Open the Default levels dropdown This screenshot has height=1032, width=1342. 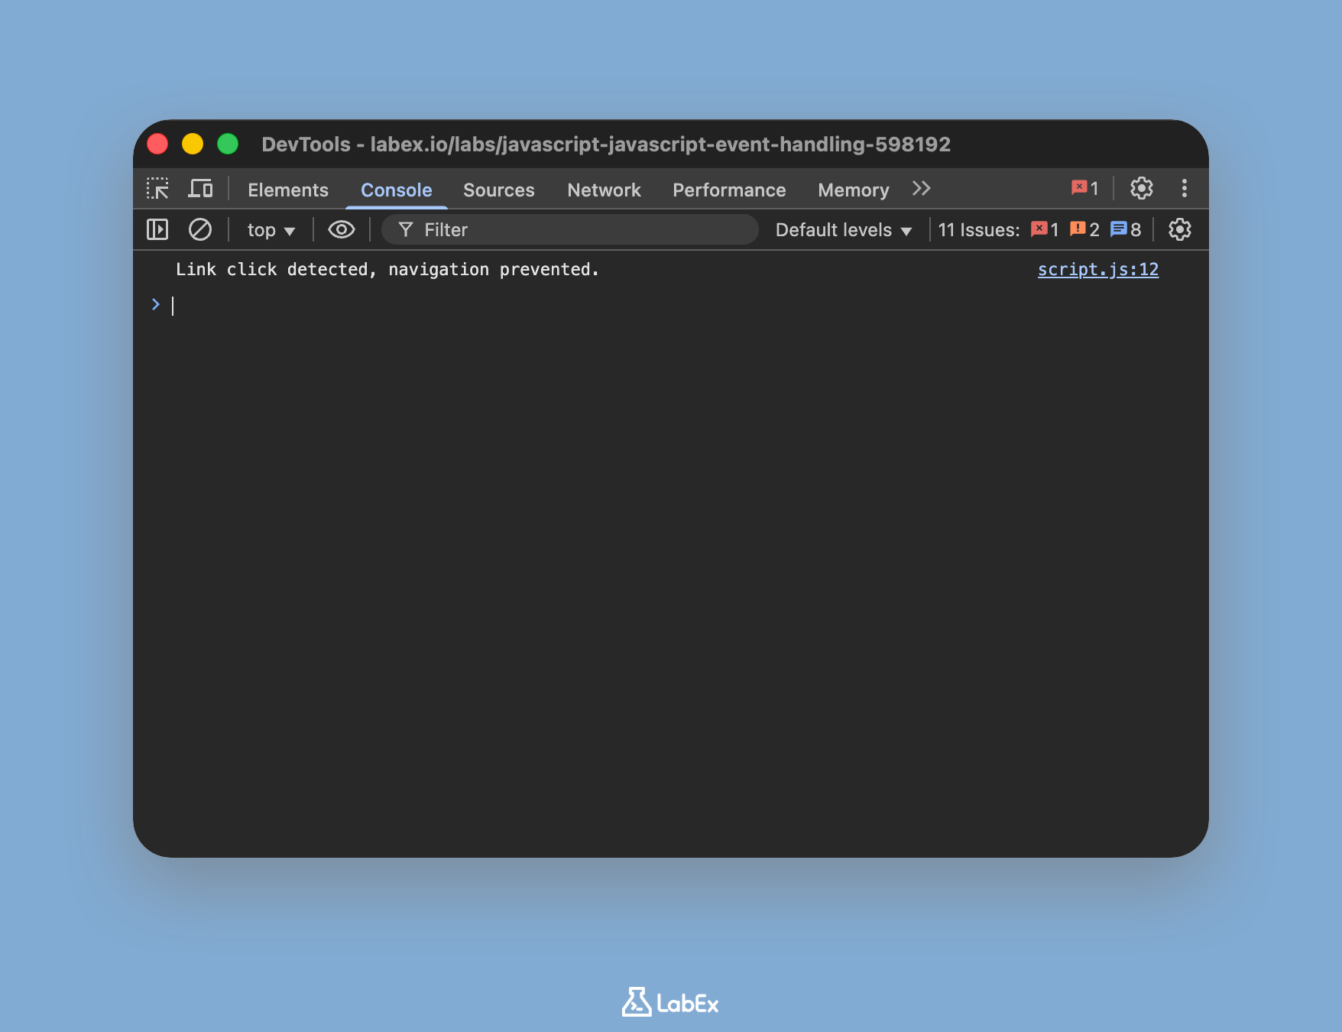[x=841, y=229]
